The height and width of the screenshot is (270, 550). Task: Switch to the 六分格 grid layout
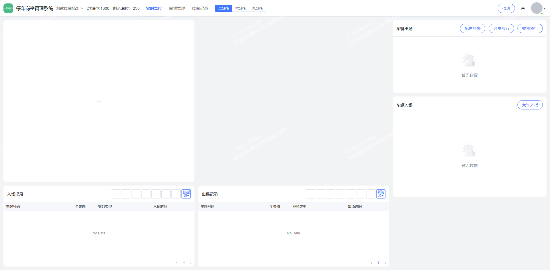[240, 8]
